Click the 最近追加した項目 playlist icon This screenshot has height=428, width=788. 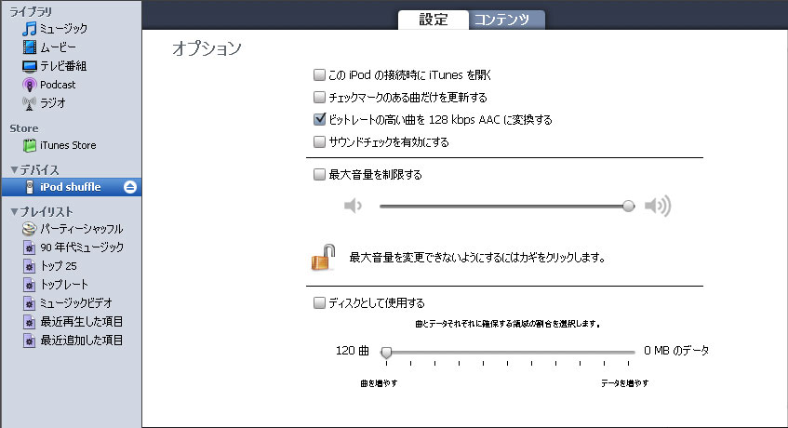pos(29,341)
